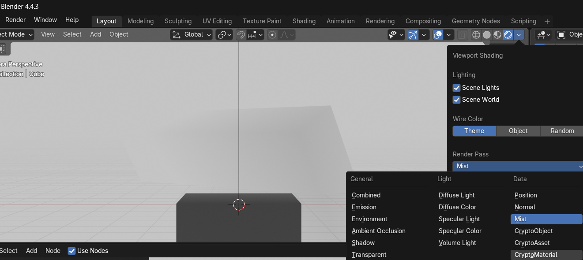Screen dimensions: 583x260
Task: Switch to Sculpting workspace tab
Action: 178,21
